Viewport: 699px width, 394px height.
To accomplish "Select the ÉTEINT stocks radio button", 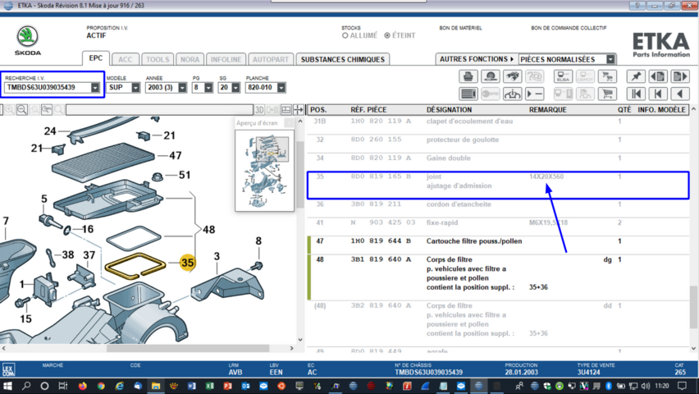I will coord(387,35).
